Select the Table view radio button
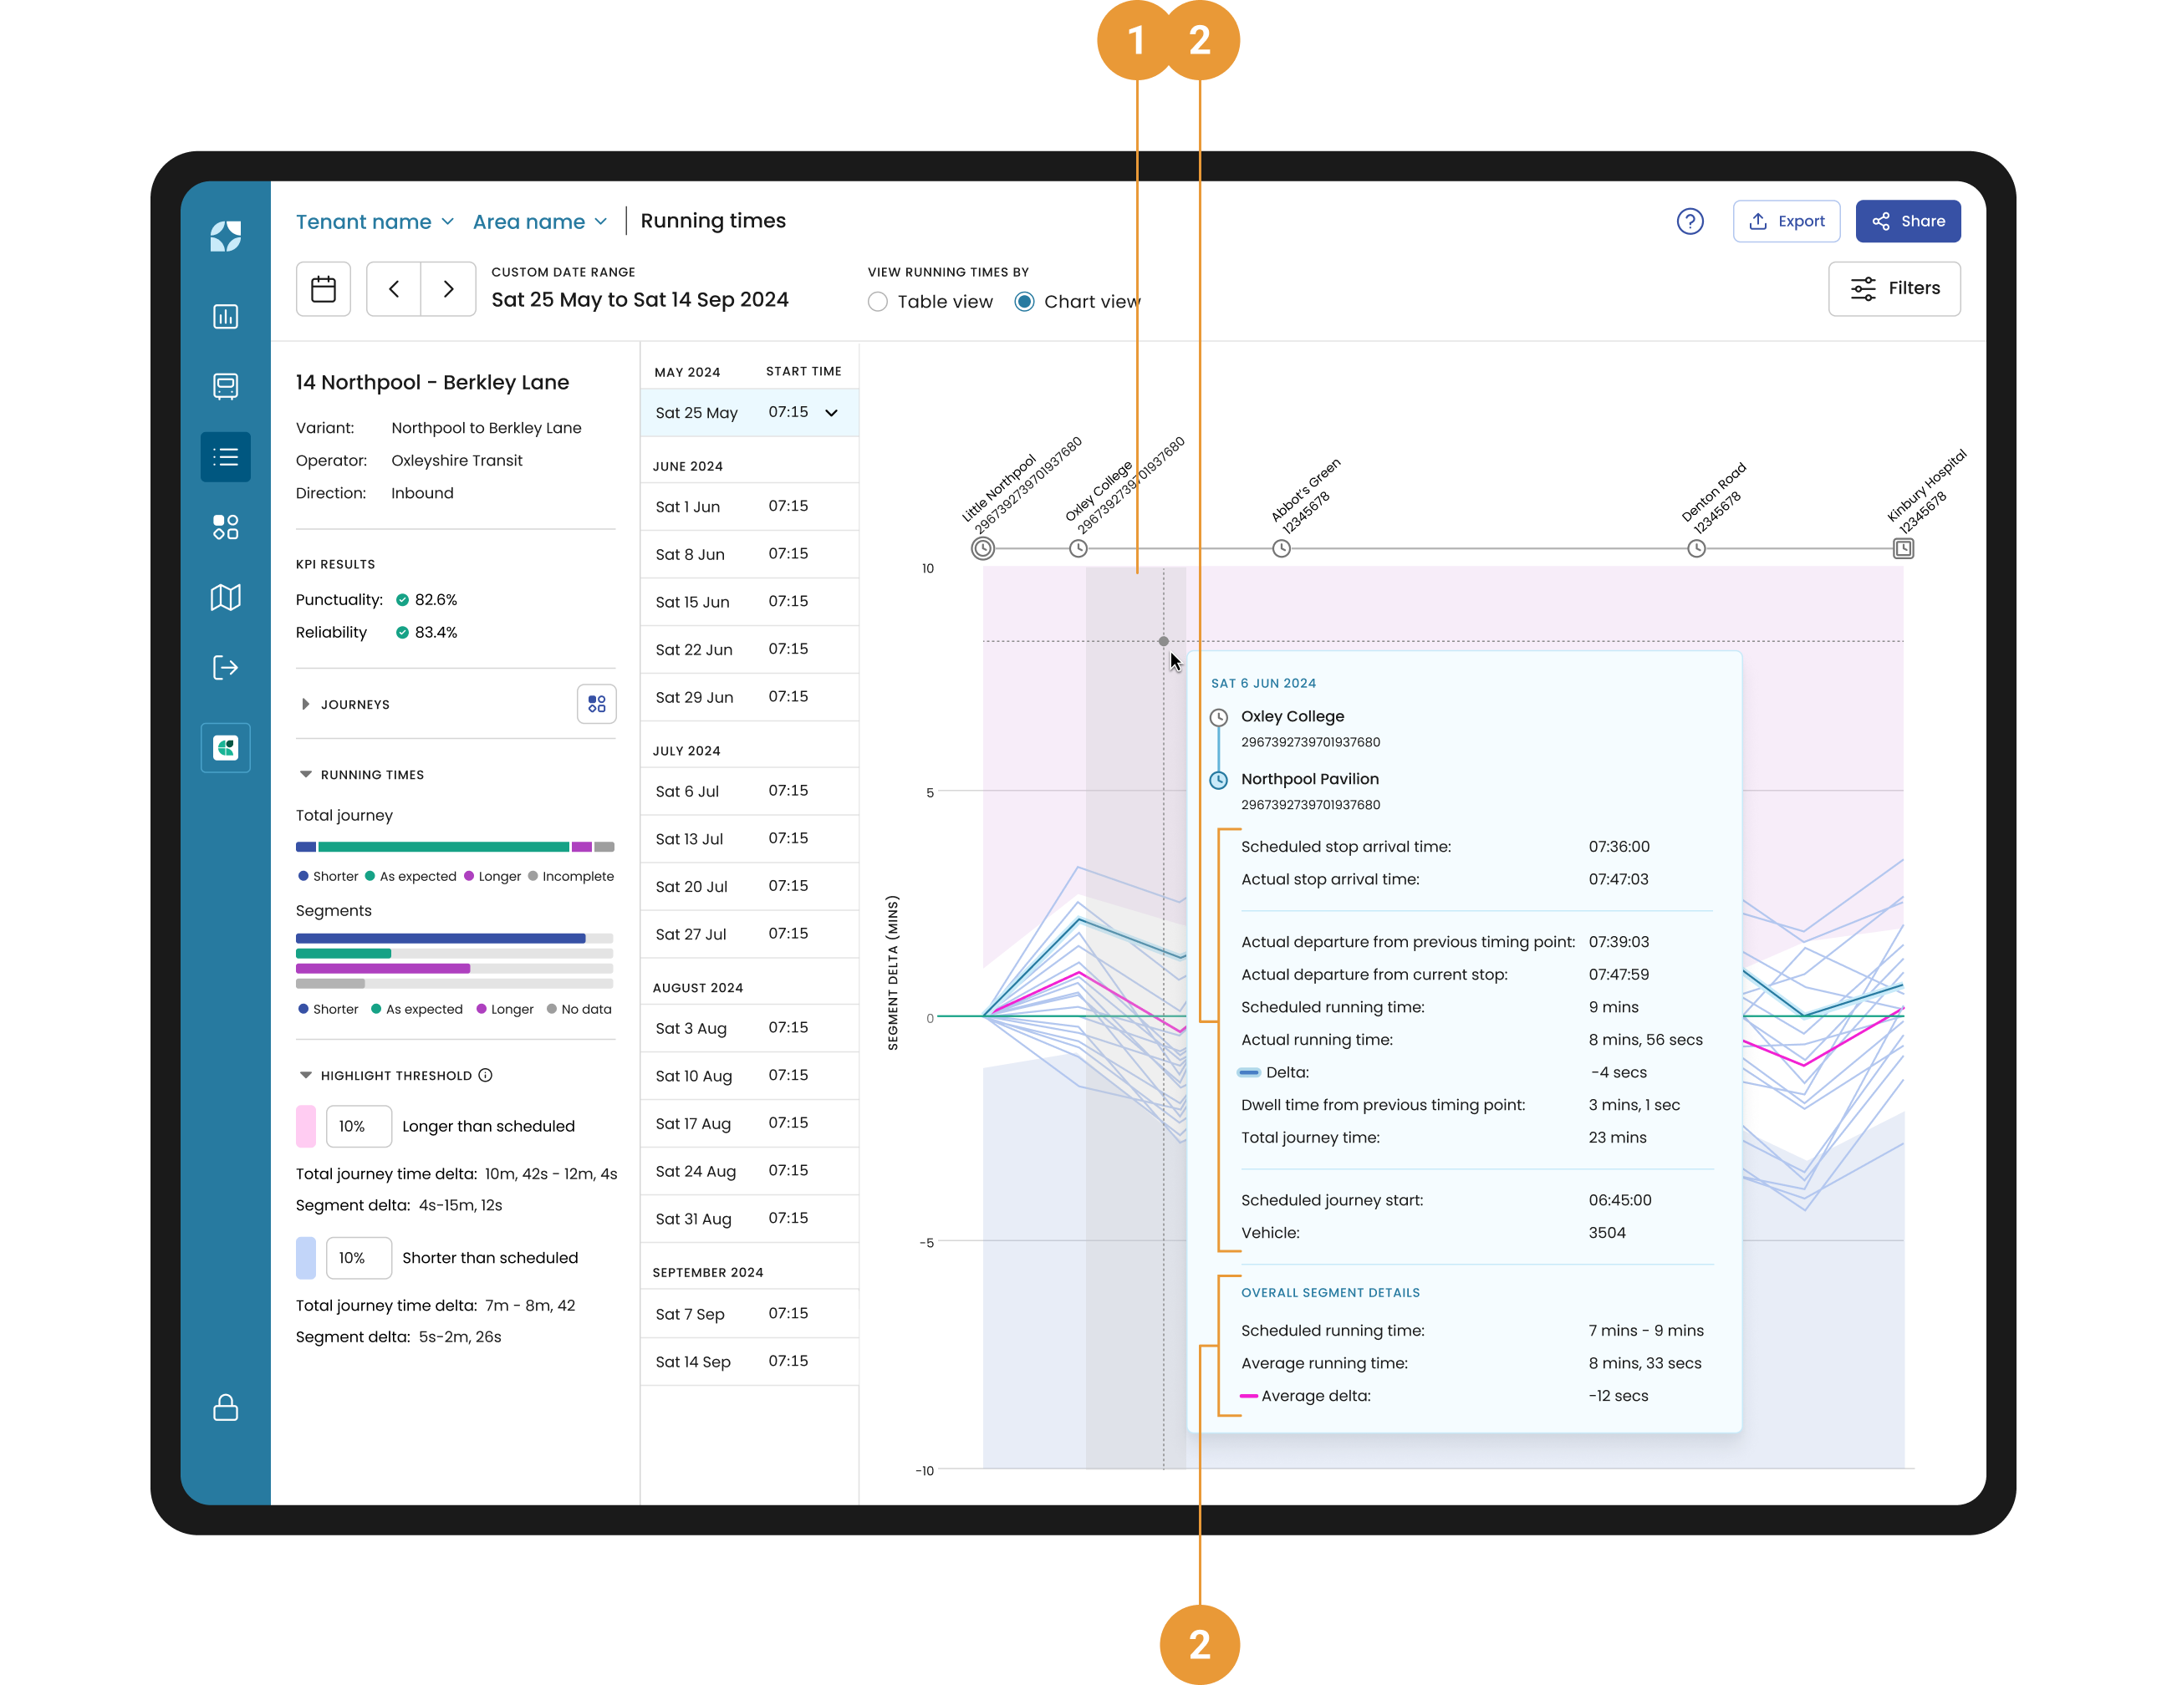The image size is (2167, 1685). [x=878, y=302]
